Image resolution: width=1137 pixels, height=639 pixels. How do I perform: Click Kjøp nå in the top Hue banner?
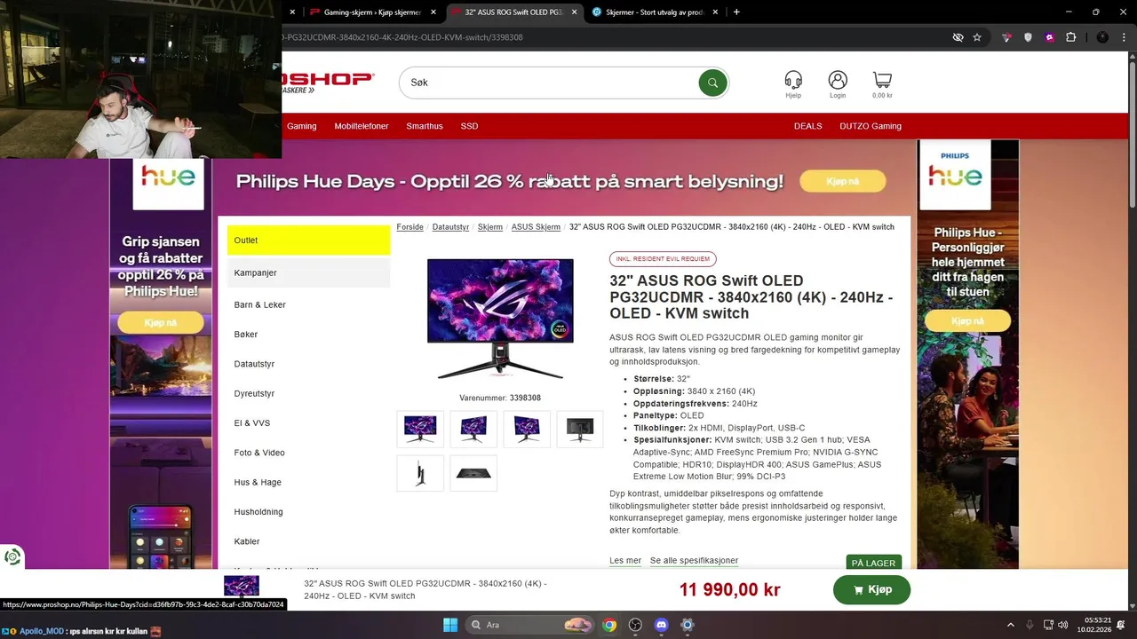(843, 181)
